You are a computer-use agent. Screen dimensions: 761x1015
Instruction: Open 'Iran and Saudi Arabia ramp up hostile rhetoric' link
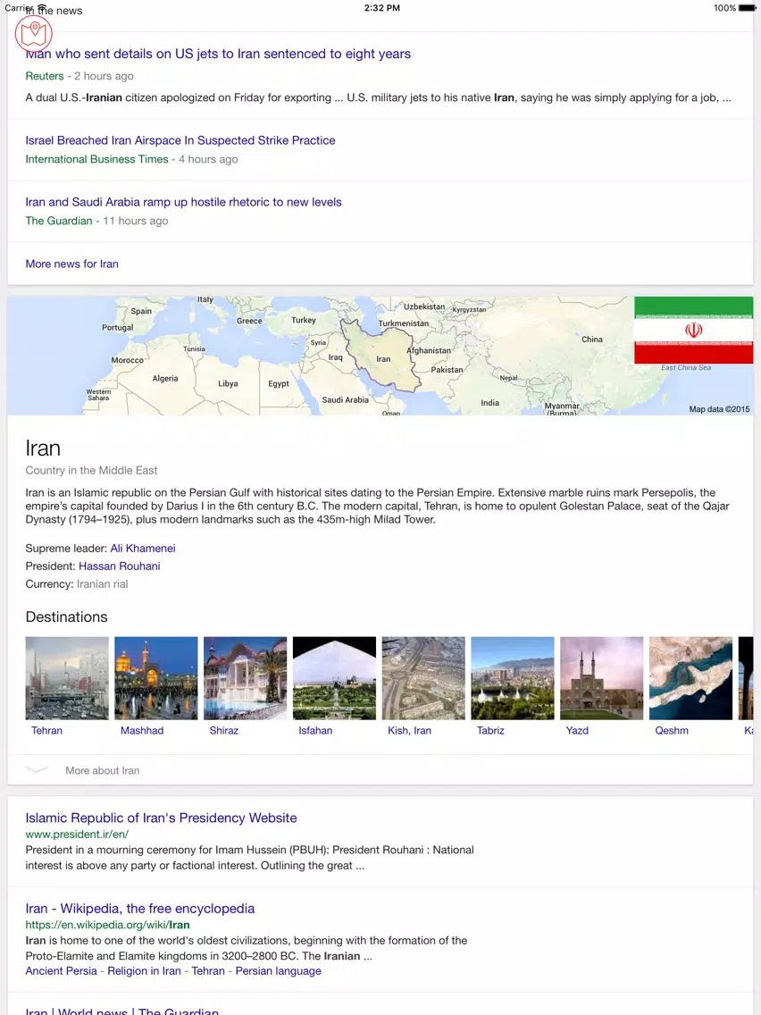[183, 202]
